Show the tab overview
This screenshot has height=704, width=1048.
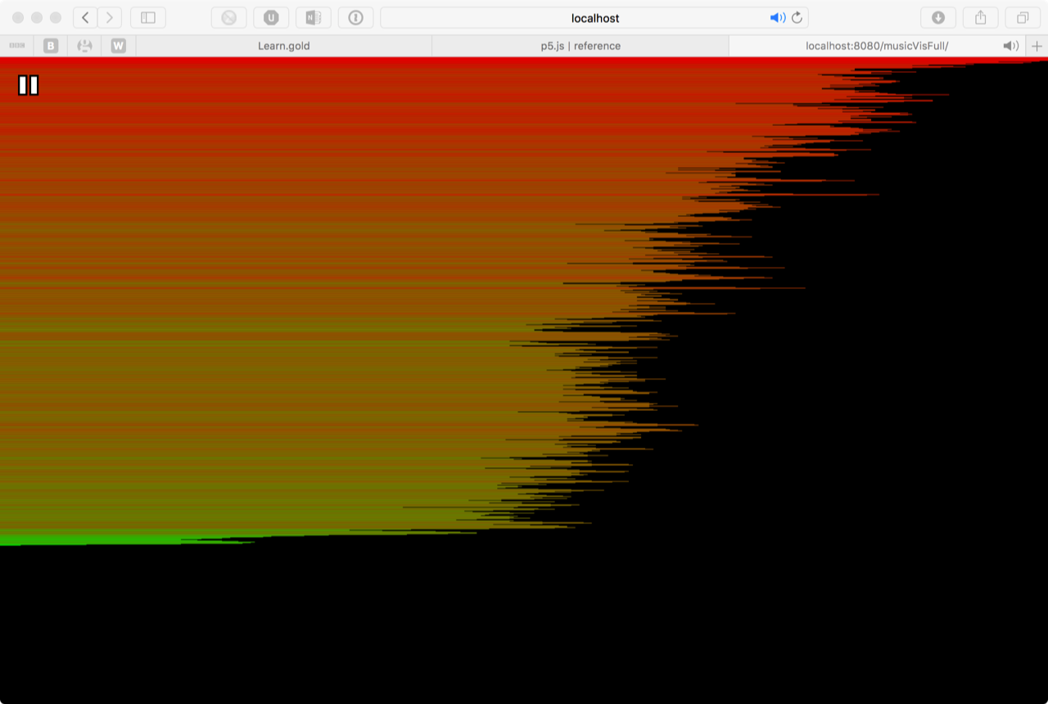tap(1023, 18)
